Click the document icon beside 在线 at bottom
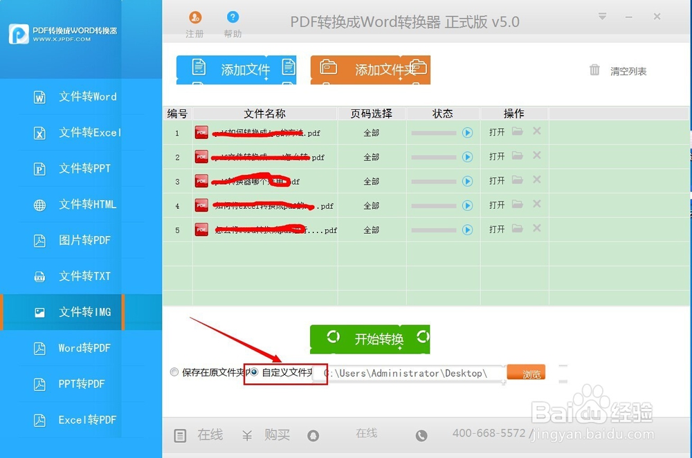 [180, 436]
